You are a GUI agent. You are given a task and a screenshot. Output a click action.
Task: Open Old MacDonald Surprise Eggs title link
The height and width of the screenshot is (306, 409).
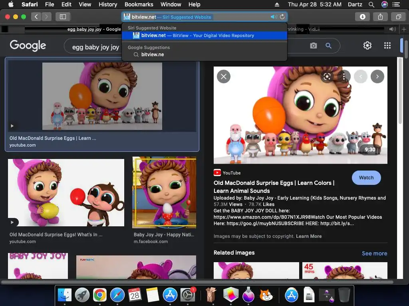pyautogui.click(x=274, y=187)
